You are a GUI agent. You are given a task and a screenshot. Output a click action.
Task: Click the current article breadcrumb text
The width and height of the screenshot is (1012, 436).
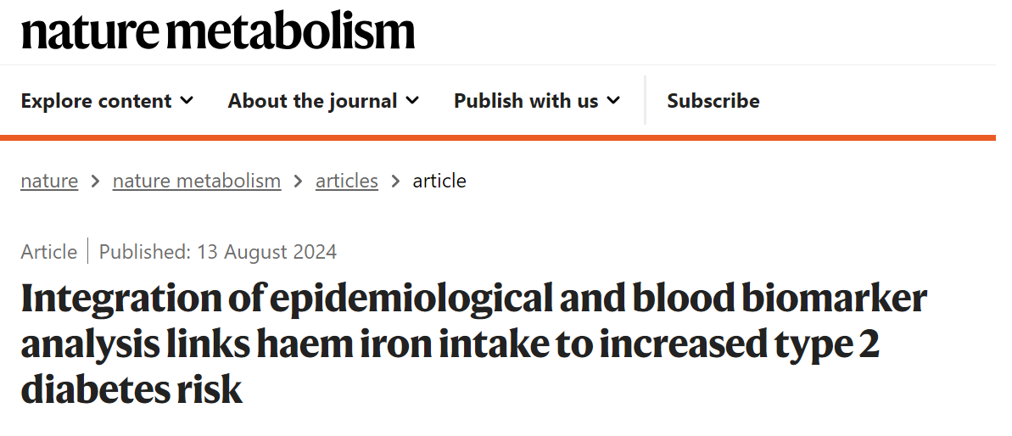coord(439,181)
